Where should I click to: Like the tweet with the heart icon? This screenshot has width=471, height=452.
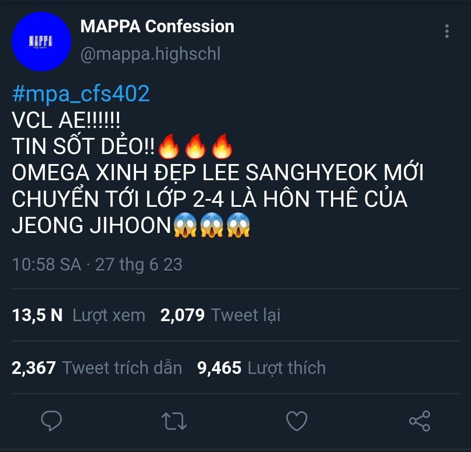tap(297, 421)
